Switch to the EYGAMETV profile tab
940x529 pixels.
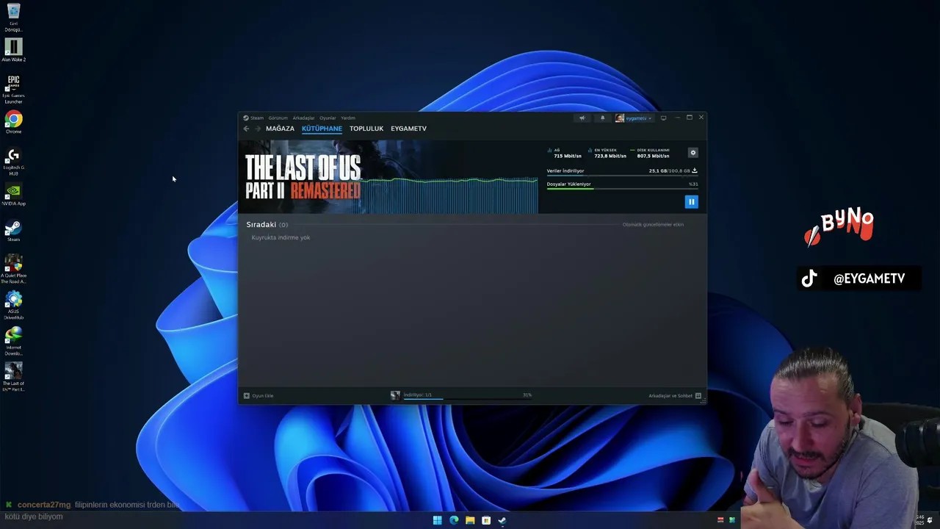tap(408, 129)
